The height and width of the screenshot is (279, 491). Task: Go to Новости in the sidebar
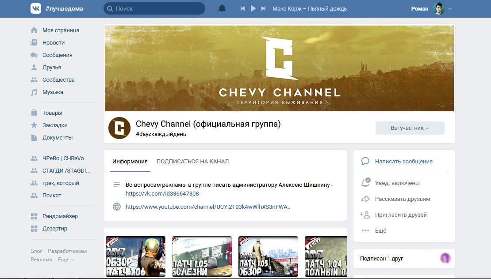coord(54,42)
